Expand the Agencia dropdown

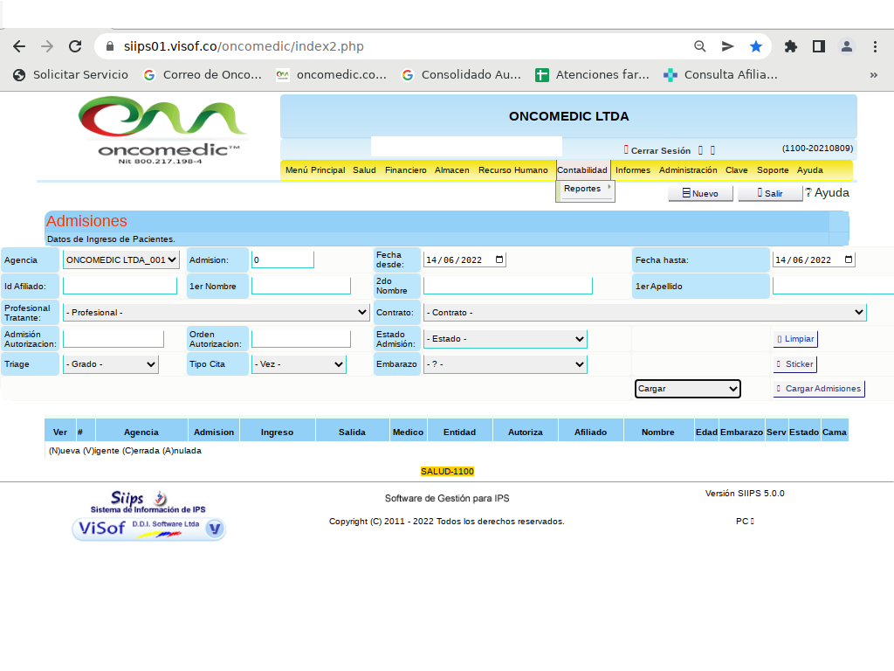coord(121,259)
